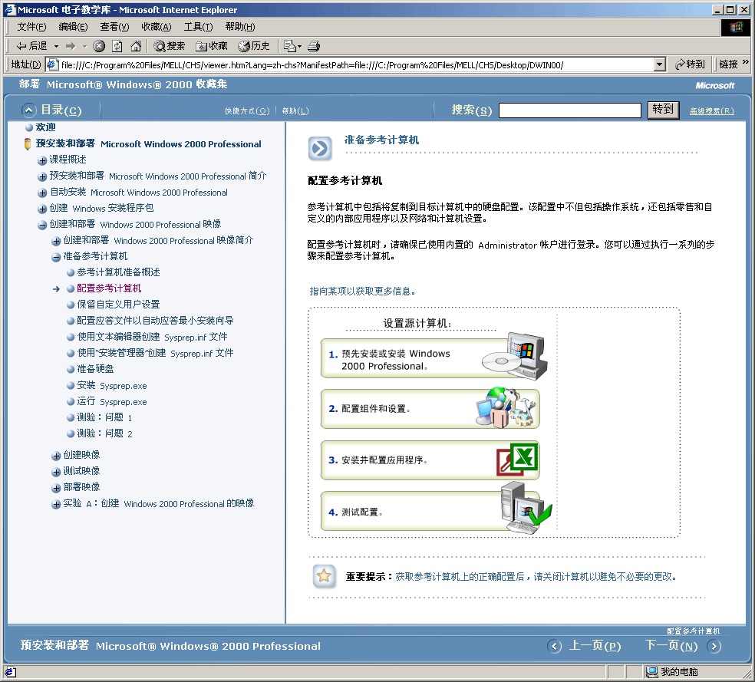Expand the 测试映像 tree node
This screenshot has width=755, height=682.
(56, 472)
